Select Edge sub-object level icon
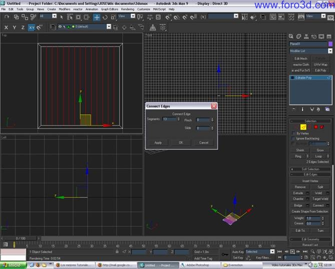Viewport: 335px width, 269px height. [303, 127]
